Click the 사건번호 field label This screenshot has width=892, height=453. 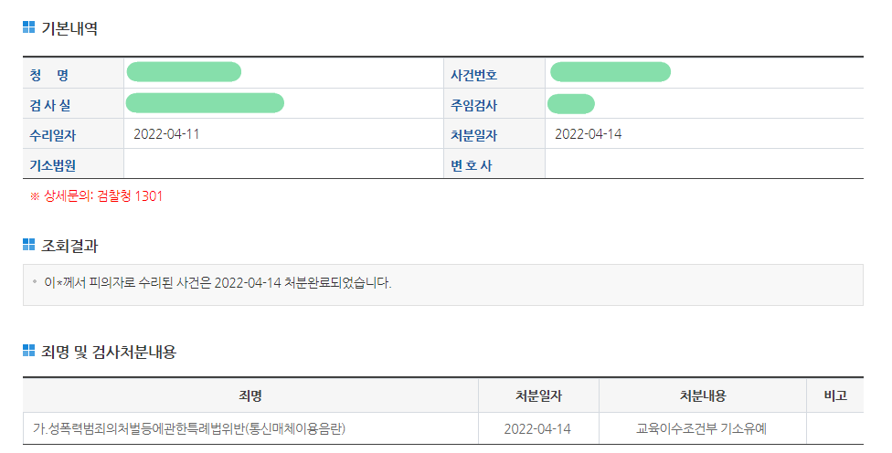coord(473,75)
